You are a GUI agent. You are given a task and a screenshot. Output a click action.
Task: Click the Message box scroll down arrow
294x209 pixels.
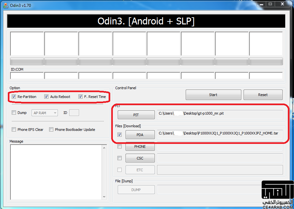pos(104,197)
